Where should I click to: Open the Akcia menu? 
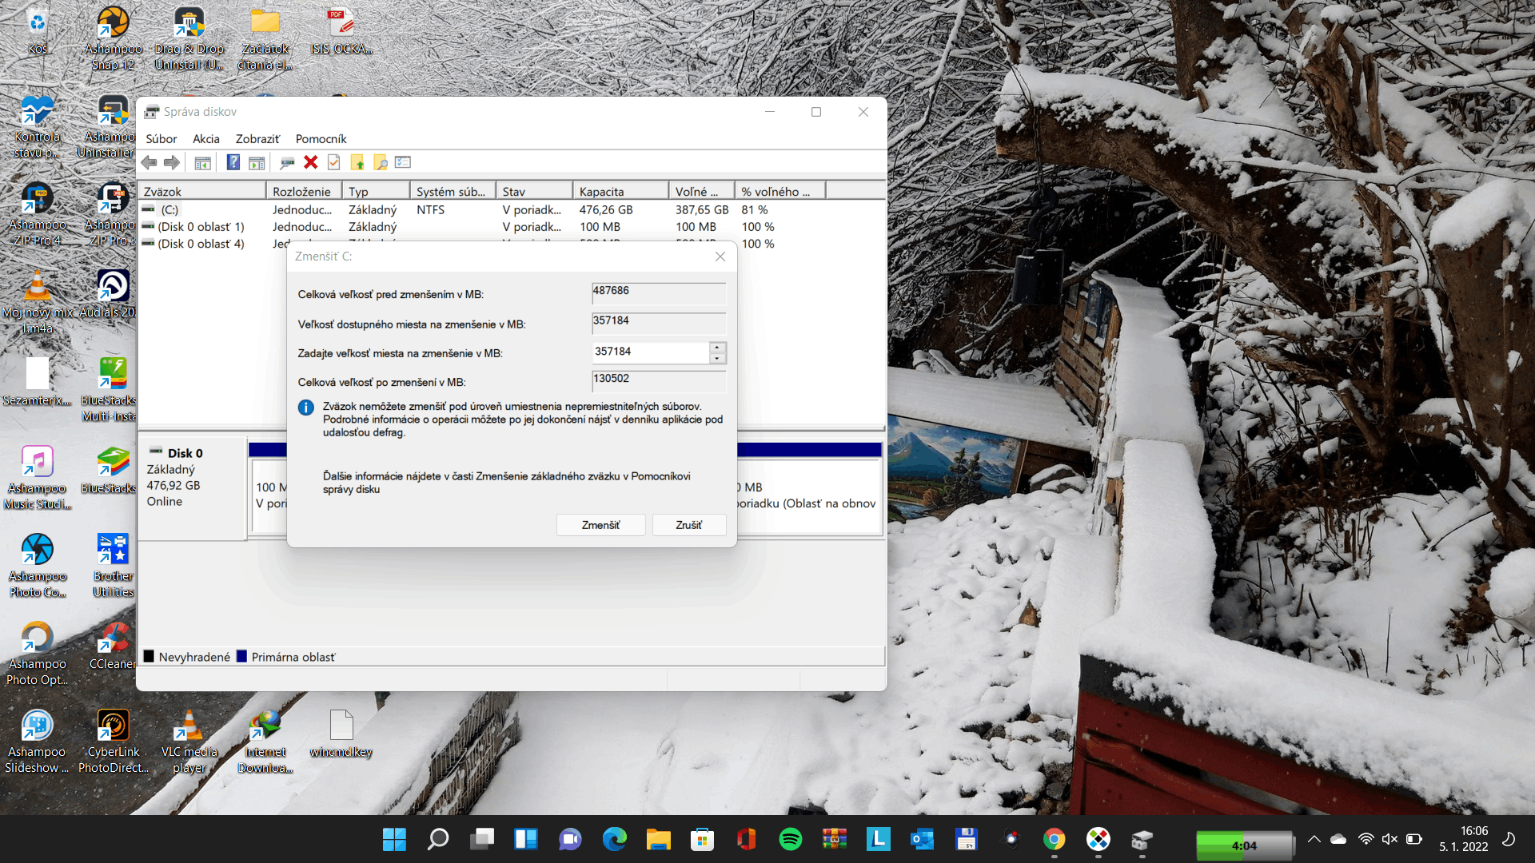point(205,139)
